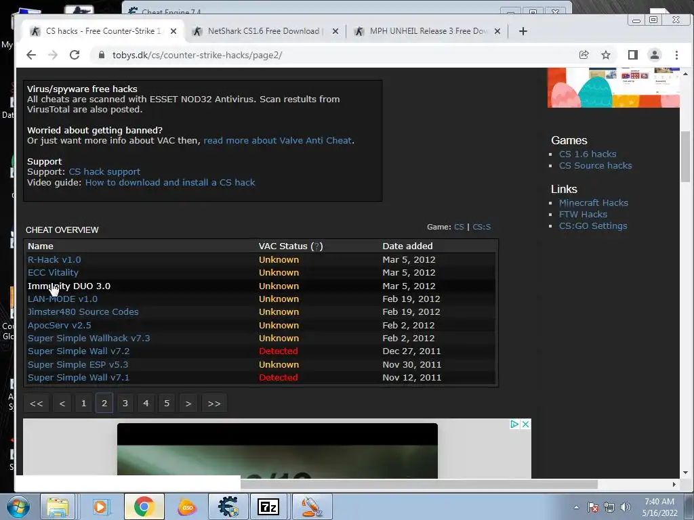Open the browser side panel
The image size is (694, 520).
click(x=633, y=55)
